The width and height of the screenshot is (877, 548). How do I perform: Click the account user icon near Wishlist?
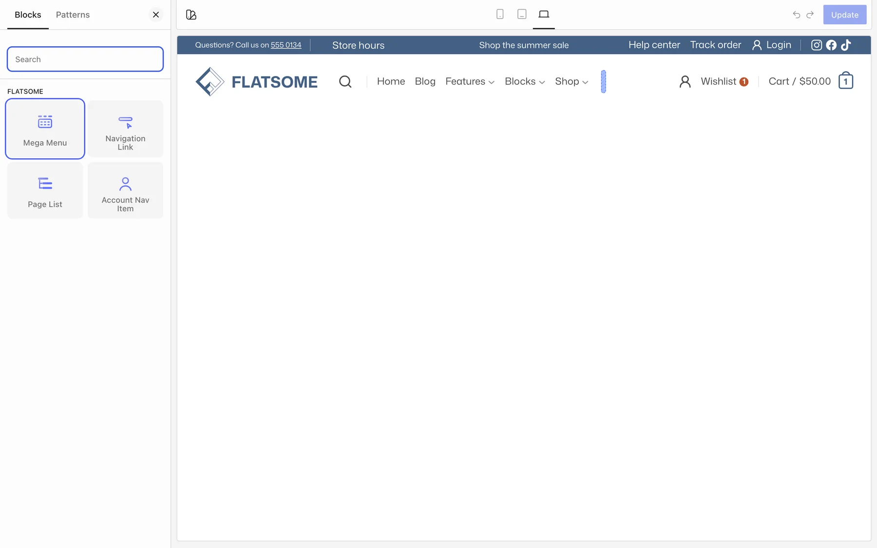(x=685, y=81)
